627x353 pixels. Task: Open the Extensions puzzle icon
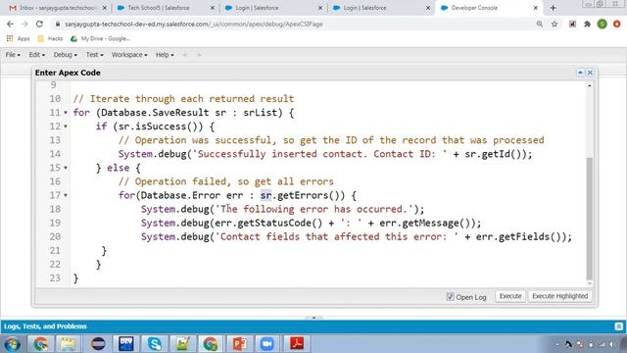tap(587, 24)
